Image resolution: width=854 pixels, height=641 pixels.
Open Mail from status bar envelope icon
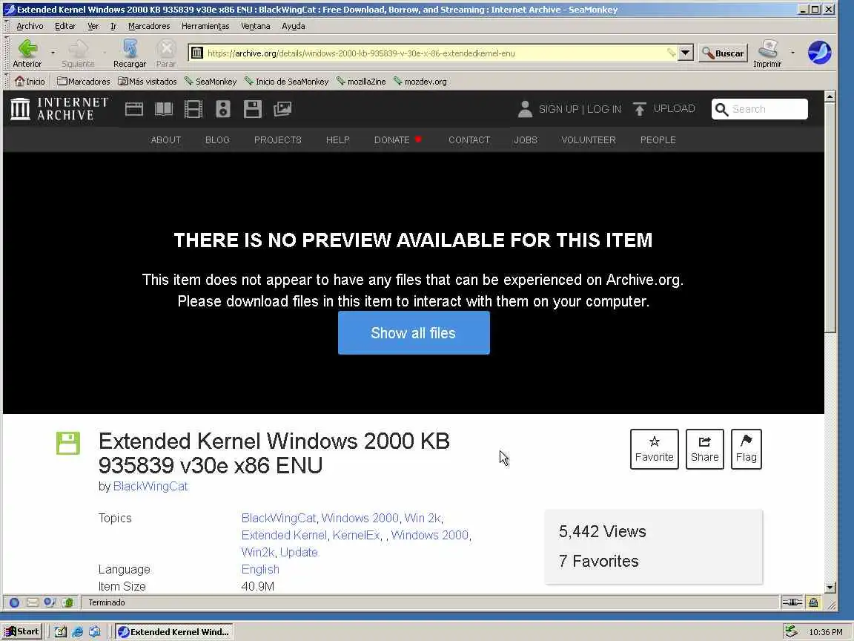pyautogui.click(x=33, y=602)
